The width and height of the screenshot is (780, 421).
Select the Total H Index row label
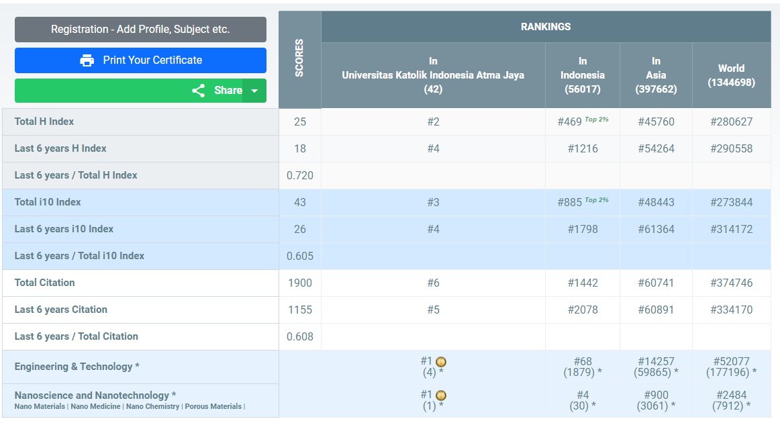(44, 122)
